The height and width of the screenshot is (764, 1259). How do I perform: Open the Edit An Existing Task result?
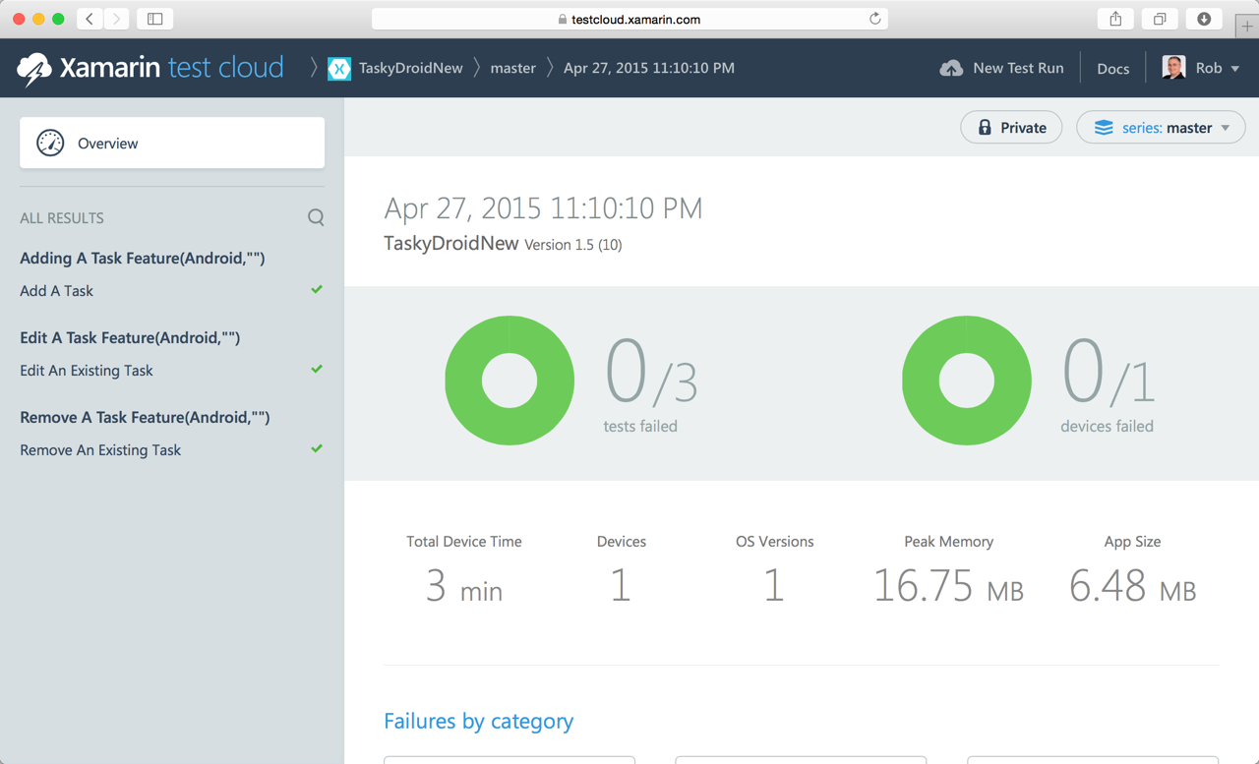coord(87,371)
